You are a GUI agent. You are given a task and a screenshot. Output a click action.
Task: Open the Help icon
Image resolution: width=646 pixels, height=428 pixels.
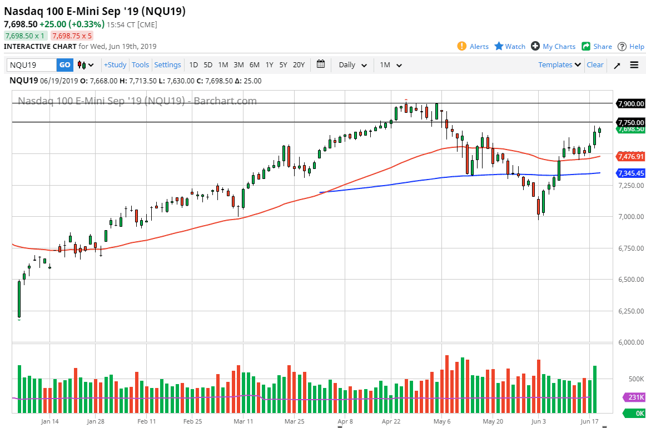click(x=631, y=46)
